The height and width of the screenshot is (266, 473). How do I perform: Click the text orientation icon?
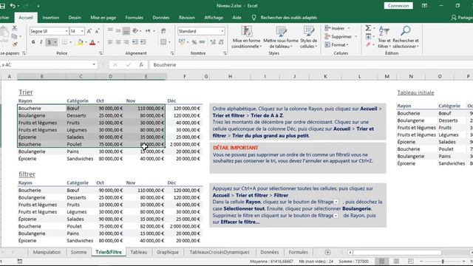click(x=135, y=31)
